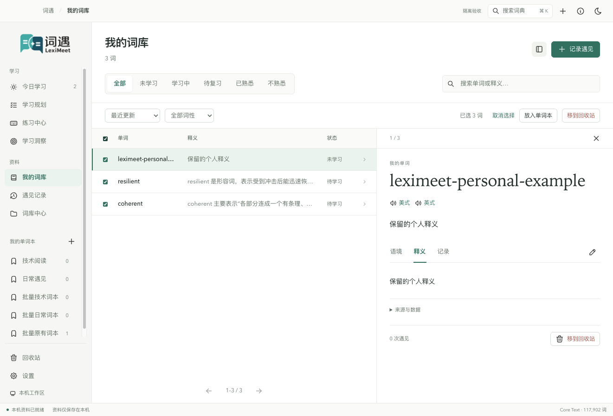
Task: Switch to 释义 tab in detail
Action: pyautogui.click(x=419, y=252)
